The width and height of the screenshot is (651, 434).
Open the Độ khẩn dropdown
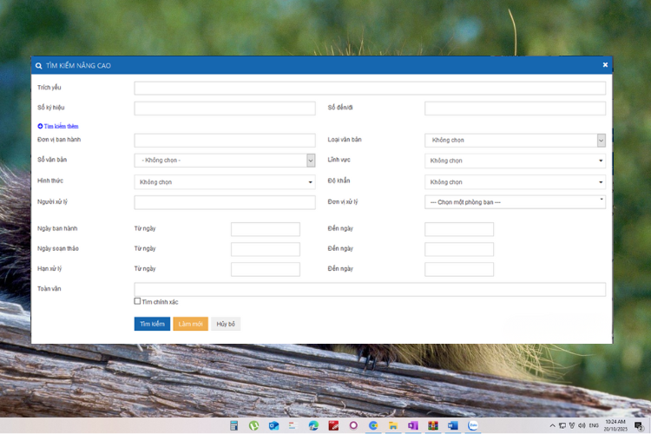(515, 182)
